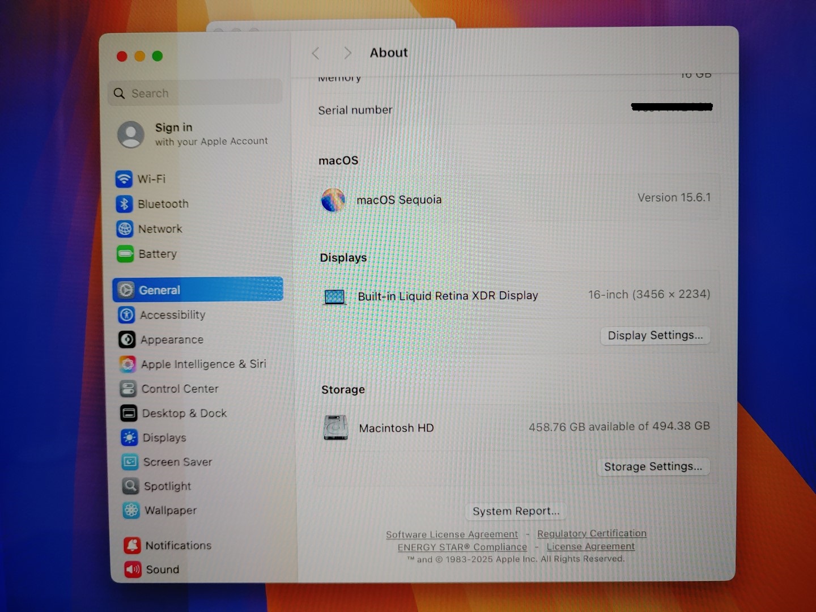Click the Battery icon in sidebar

(125, 254)
